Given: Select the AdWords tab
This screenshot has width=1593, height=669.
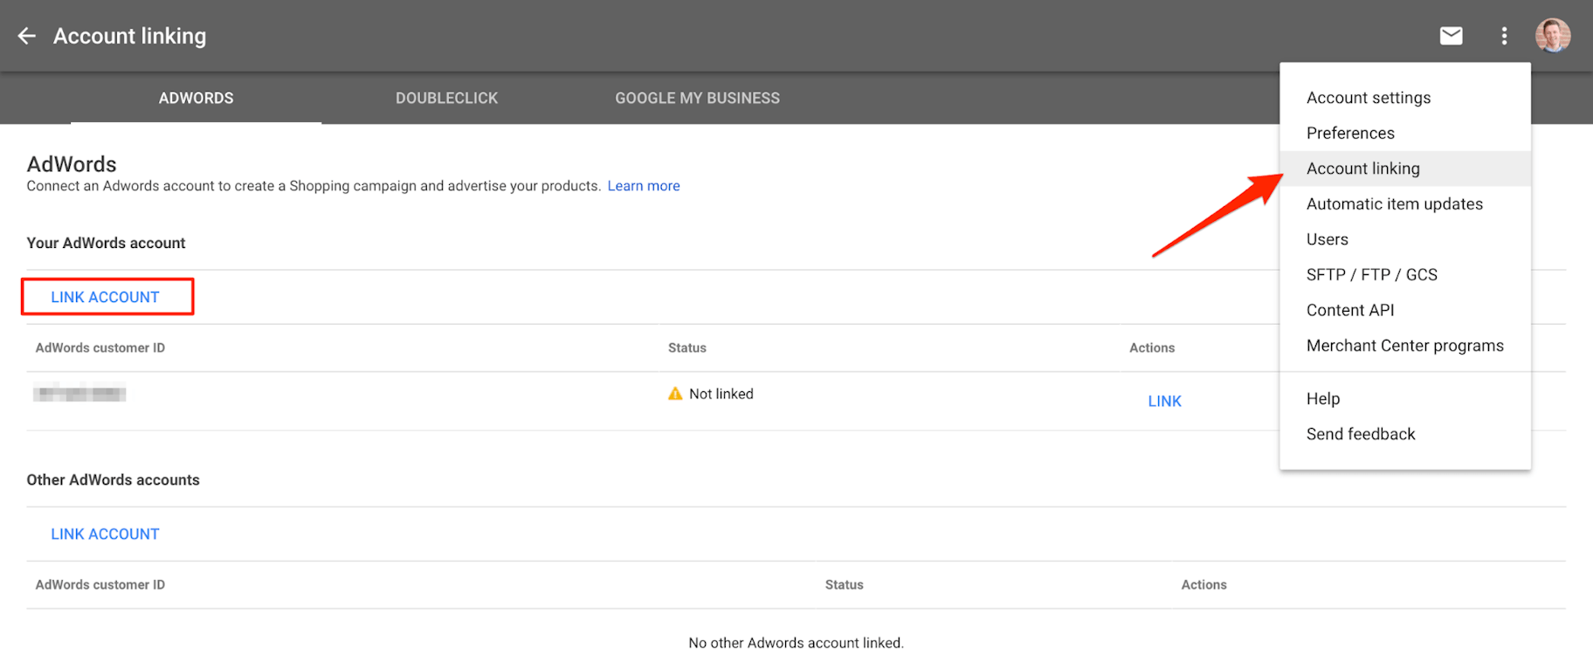Looking at the screenshot, I should click(196, 99).
